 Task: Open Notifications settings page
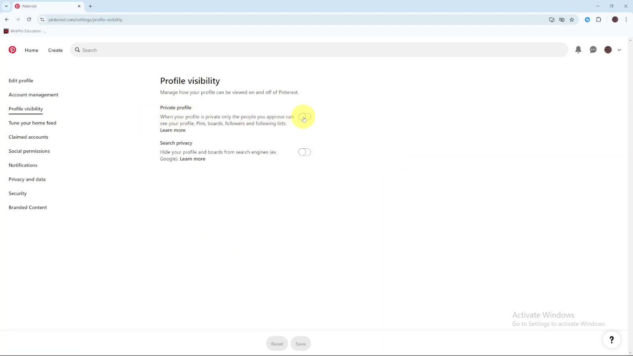(23, 165)
